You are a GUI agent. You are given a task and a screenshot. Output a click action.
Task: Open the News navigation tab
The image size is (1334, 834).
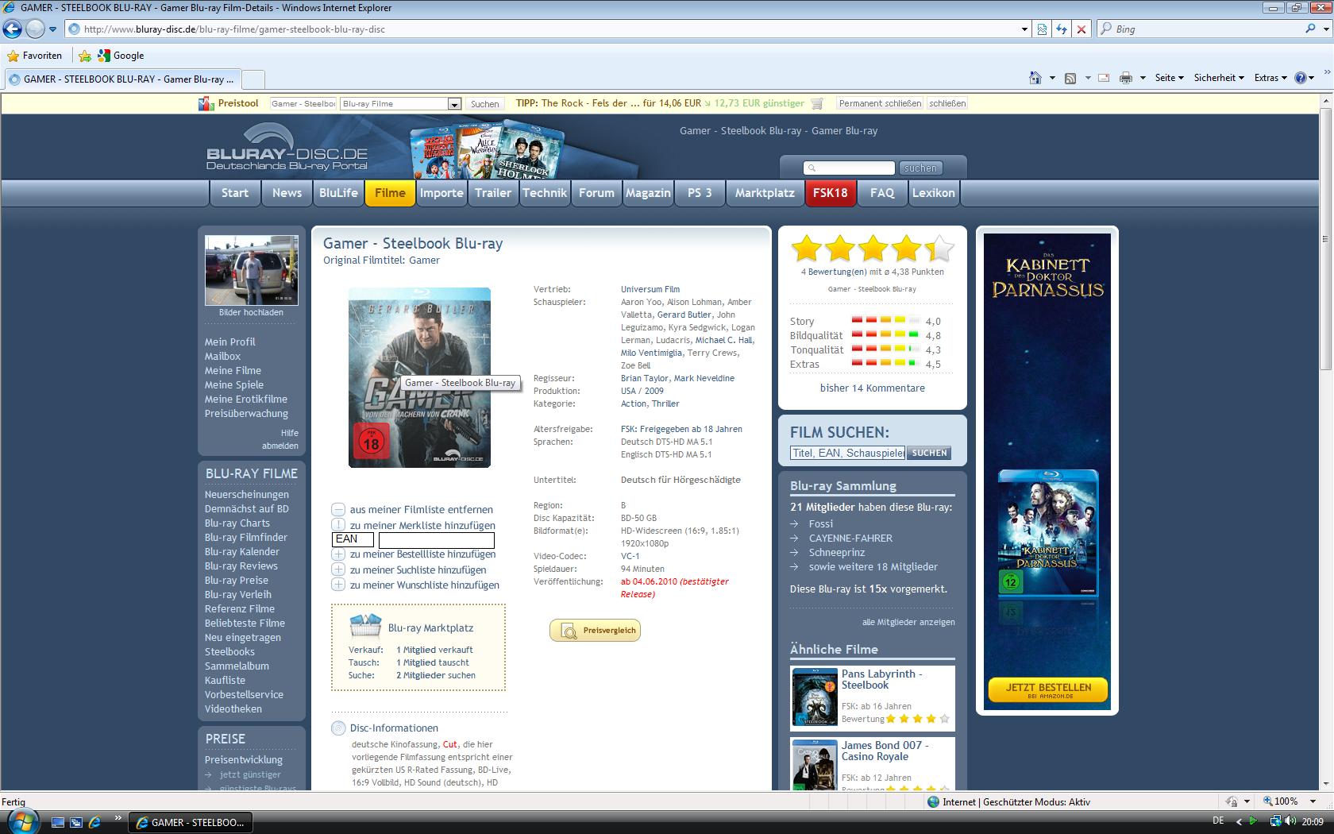click(287, 193)
